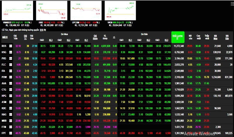The width and height of the screenshot is (234, 137).
Task: Click the CTG stock symbol
Action: tap(5, 89)
